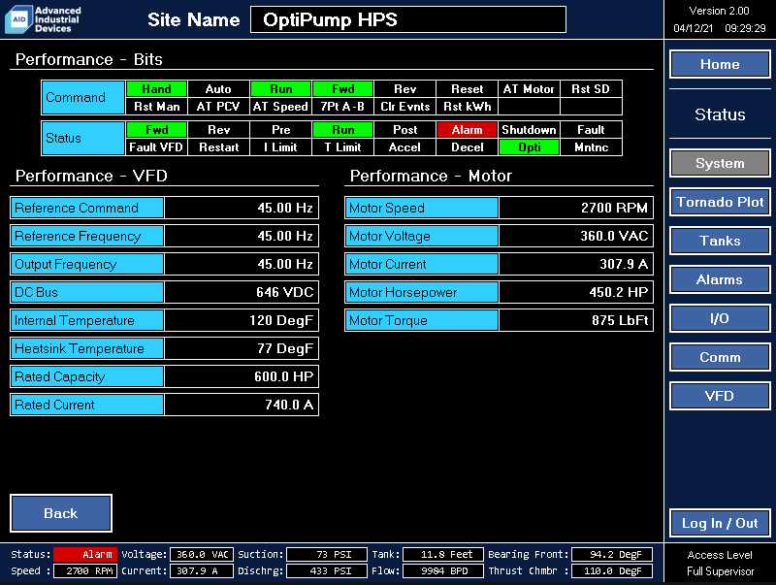This screenshot has width=776, height=585.
Task: Click the Back button
Action: 61,513
